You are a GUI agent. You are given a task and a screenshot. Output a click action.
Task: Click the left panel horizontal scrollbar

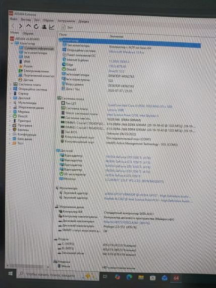point(28,266)
